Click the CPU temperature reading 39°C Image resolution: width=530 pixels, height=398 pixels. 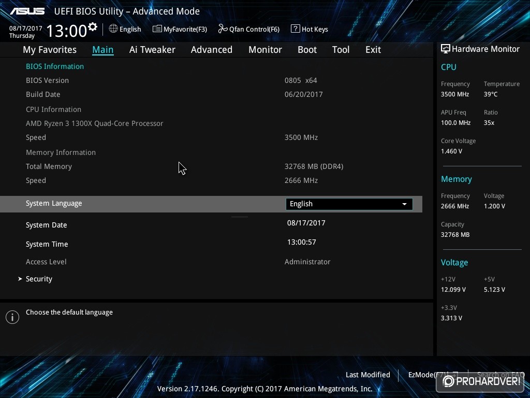pos(491,94)
